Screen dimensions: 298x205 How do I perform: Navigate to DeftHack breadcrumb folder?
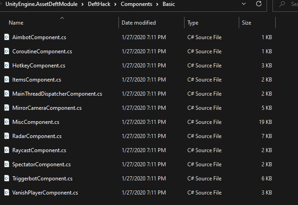click(x=99, y=4)
